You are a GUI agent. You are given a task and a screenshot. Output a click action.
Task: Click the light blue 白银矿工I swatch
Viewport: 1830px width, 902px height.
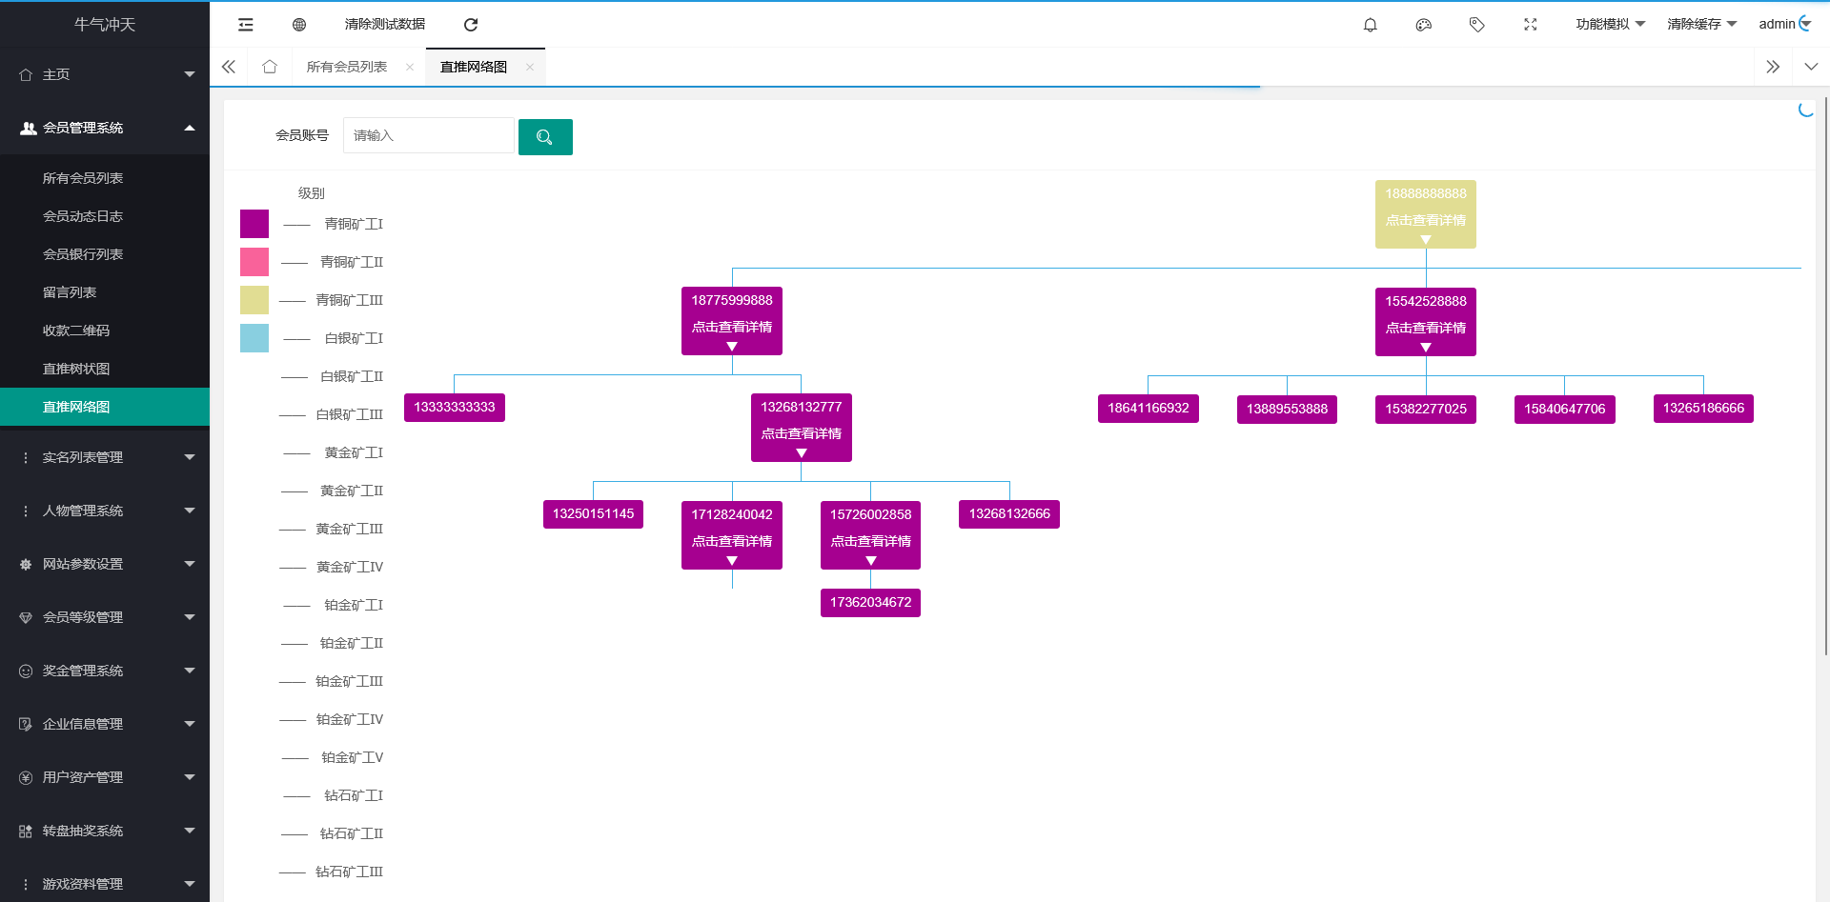(254, 338)
